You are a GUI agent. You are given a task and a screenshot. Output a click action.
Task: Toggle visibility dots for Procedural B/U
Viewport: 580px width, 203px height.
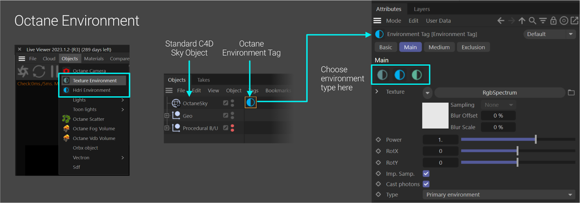pyautogui.click(x=232, y=128)
